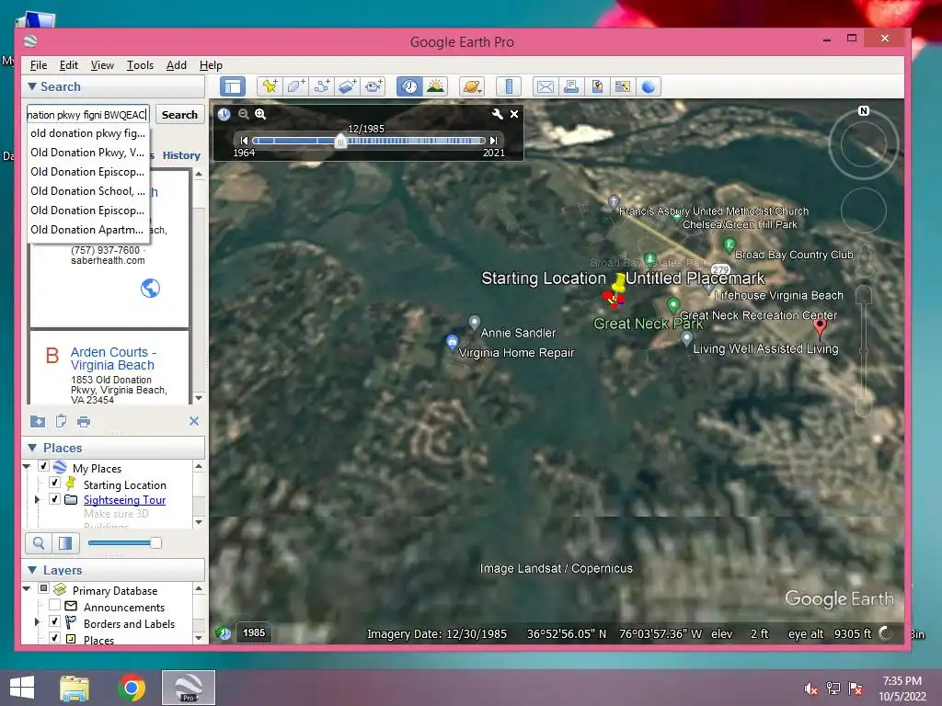Save image of the current view
Viewport: 942px width, 706px height.
click(597, 86)
